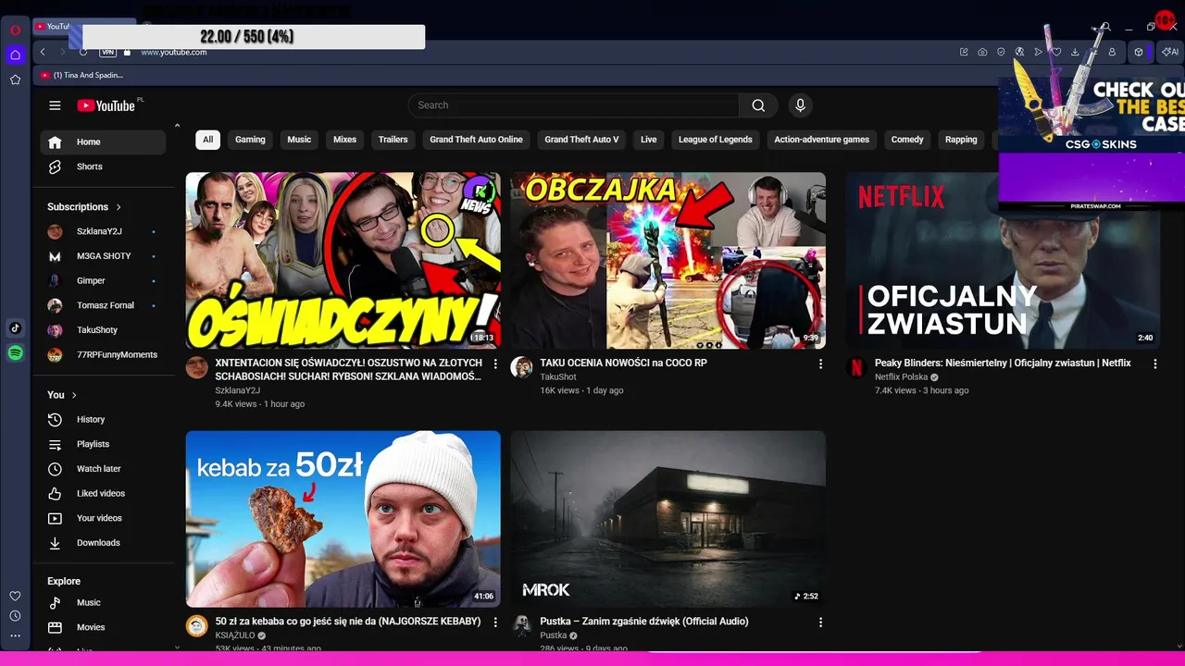Select the Music filter chip
This screenshot has height=666, width=1185.
[x=299, y=140]
